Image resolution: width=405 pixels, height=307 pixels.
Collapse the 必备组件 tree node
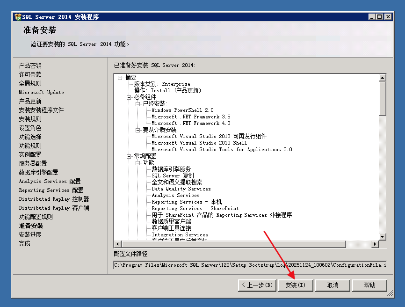(129, 97)
